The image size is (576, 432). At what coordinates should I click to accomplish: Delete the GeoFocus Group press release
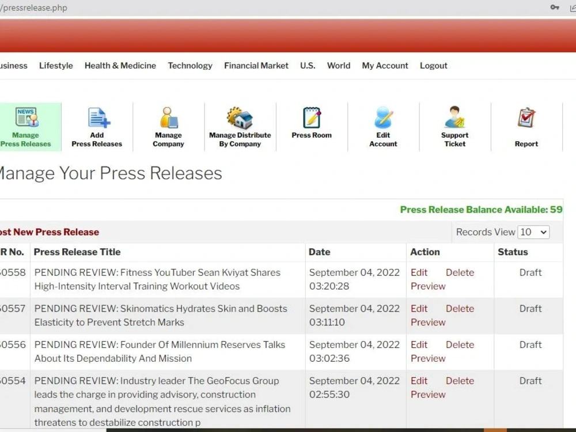(x=460, y=381)
